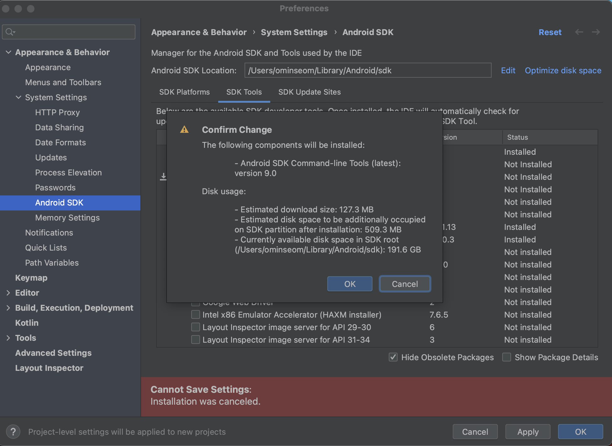Image resolution: width=612 pixels, height=446 pixels.
Task: Confirm installation by clicking OK in dialog
Action: 349,284
